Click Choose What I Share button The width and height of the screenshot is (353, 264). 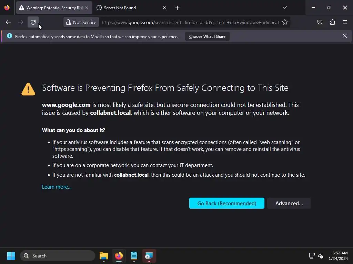pos(207,36)
